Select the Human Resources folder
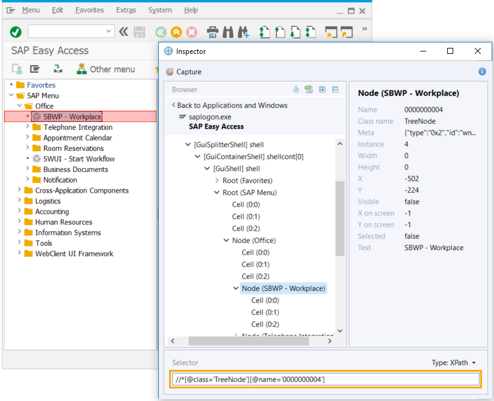 pyautogui.click(x=64, y=222)
